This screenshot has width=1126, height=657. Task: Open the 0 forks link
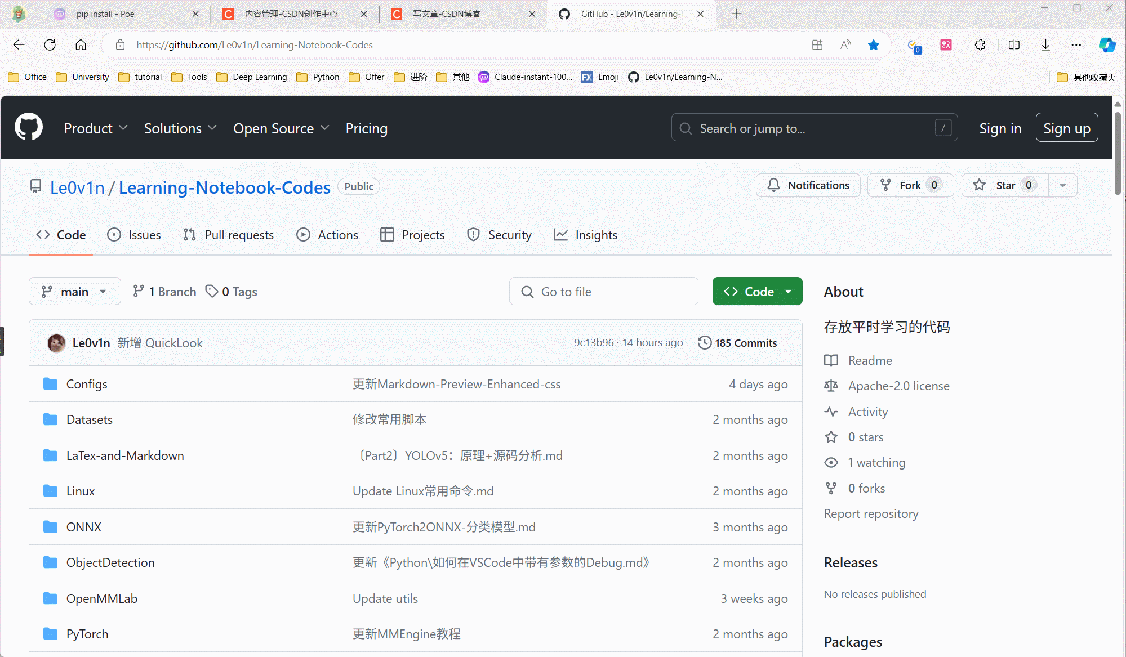coord(855,488)
